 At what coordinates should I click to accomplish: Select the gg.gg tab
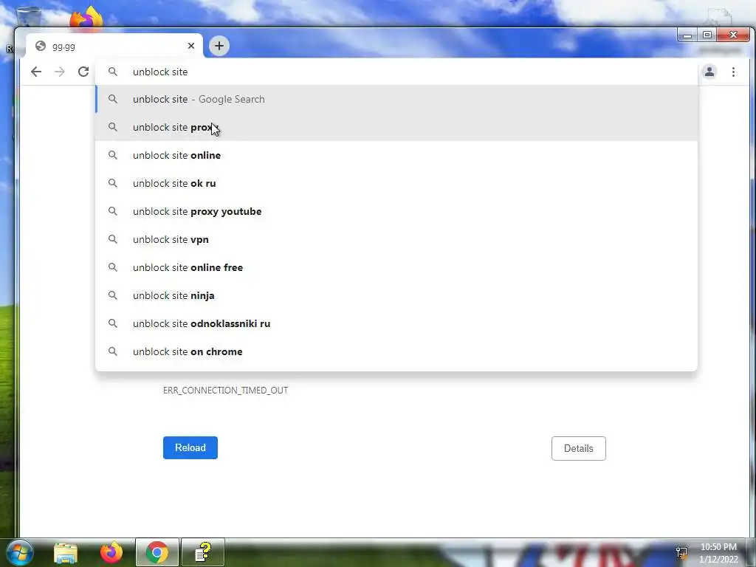click(114, 46)
